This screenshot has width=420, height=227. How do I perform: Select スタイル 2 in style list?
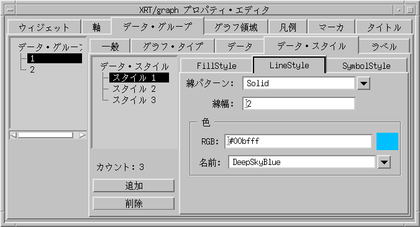point(134,89)
